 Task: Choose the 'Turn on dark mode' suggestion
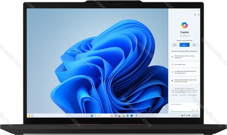pos(184,65)
